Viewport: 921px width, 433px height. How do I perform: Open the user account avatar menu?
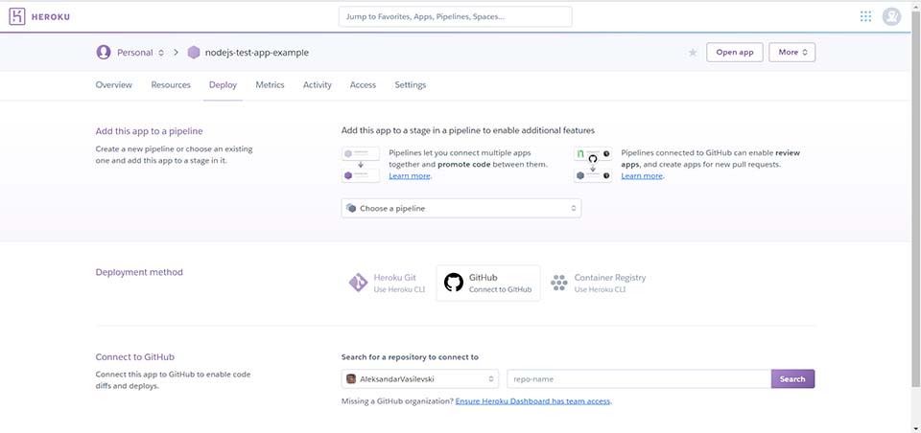[x=891, y=16]
